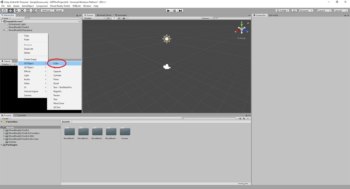Viewport: 350px width, 189px height.
Task: Toggle 2D view mode
Action: tap(108, 18)
